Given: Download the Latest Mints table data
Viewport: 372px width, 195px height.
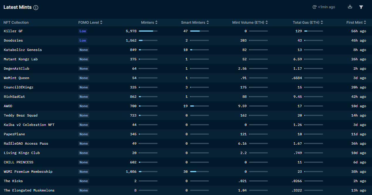Looking at the screenshot, I should [x=350, y=7].
